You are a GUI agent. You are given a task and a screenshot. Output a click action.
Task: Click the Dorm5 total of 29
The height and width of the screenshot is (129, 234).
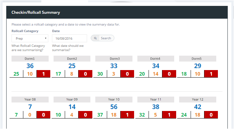point(198,66)
